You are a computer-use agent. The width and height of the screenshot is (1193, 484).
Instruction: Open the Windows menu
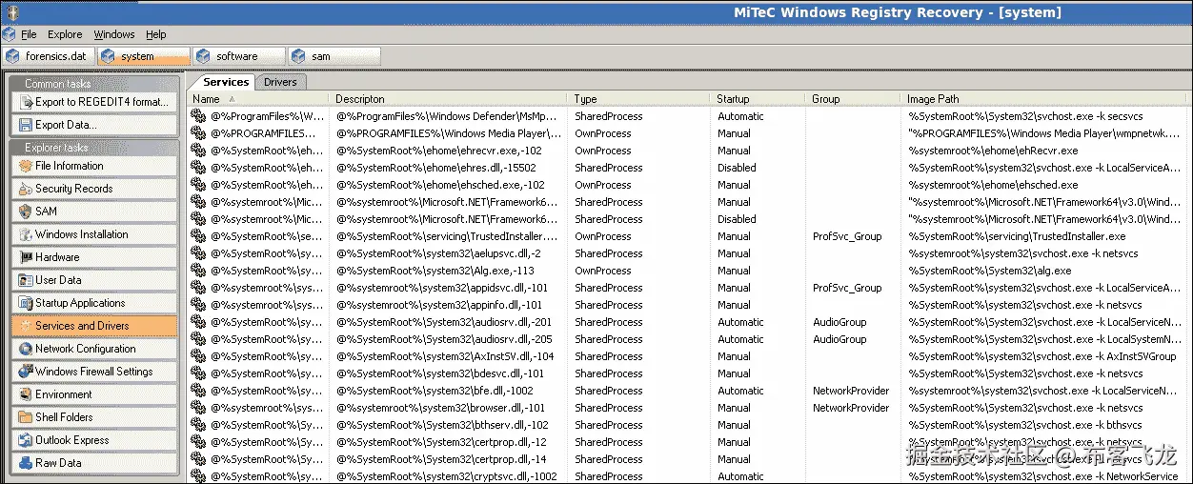[x=114, y=34]
